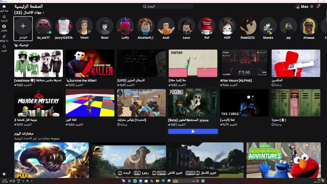This screenshot has height=184, width=327.
Task: Open Microsoft Edge from the taskbar
Action: (163, 181)
